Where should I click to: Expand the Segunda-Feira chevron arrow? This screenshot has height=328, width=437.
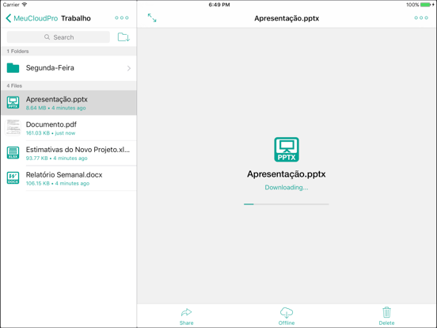tap(129, 68)
